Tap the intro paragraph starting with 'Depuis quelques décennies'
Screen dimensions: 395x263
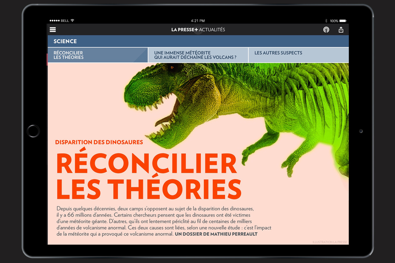tap(164, 221)
